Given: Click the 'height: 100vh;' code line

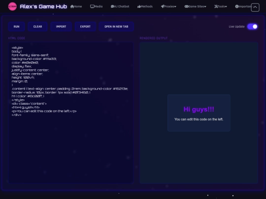Looking at the screenshot, I should point(23,78).
